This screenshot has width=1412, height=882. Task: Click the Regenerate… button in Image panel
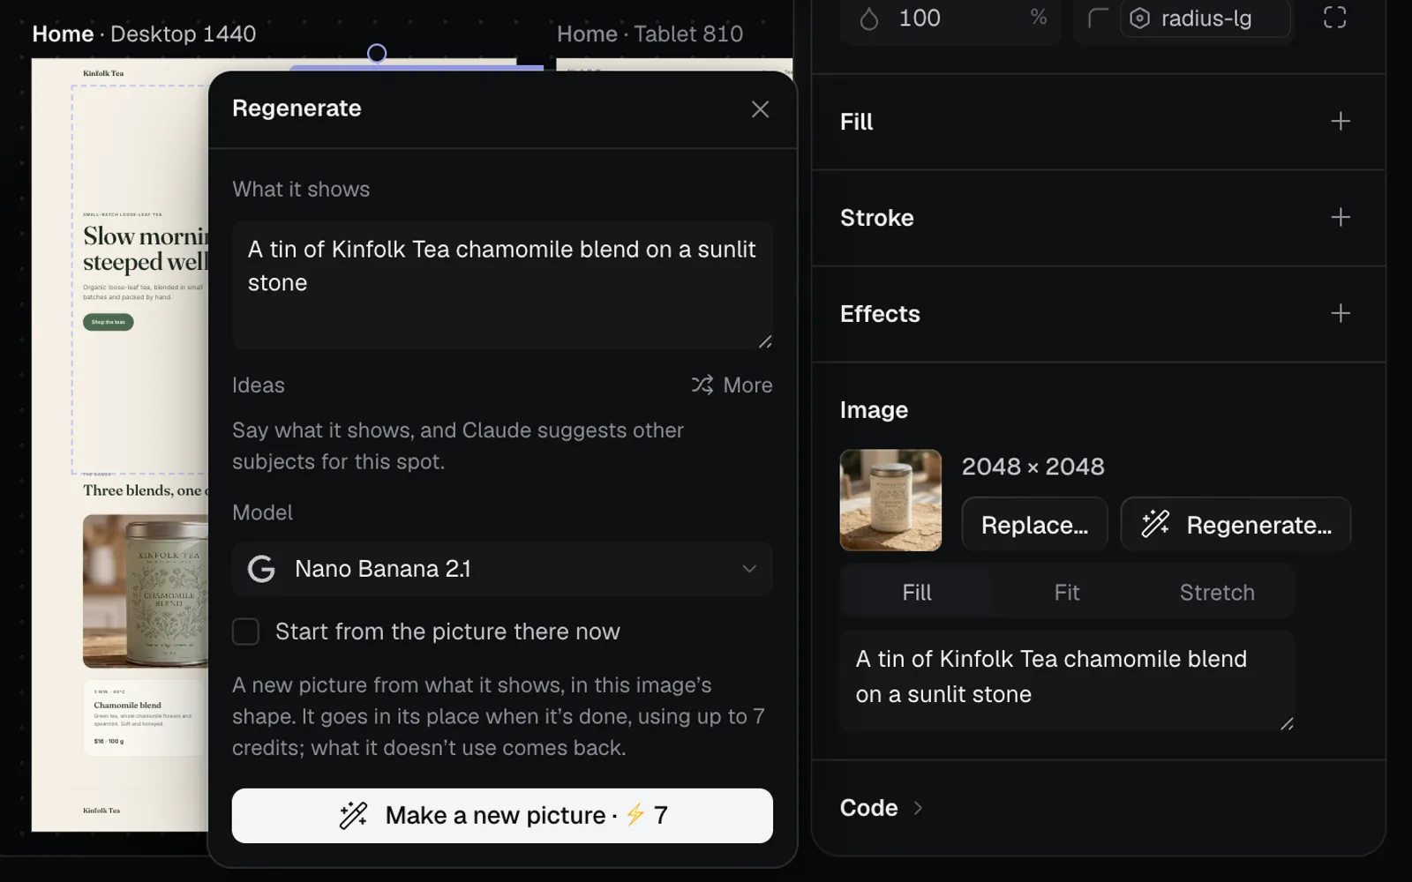tap(1235, 525)
